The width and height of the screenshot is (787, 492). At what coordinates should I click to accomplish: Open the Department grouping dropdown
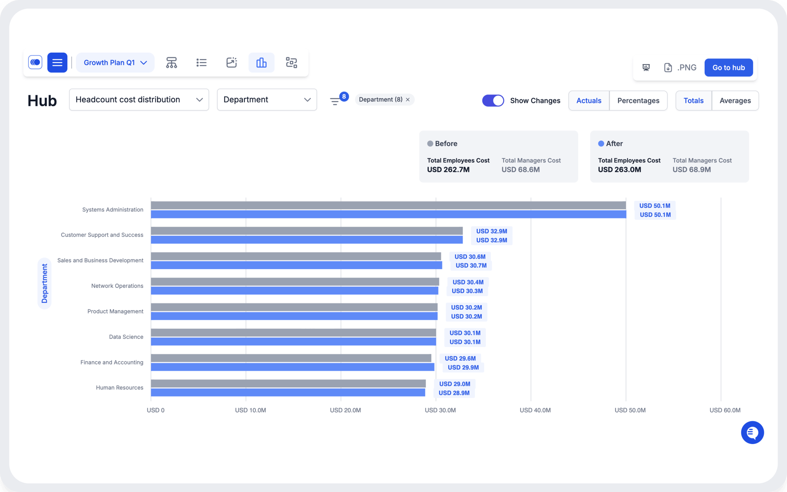267,100
